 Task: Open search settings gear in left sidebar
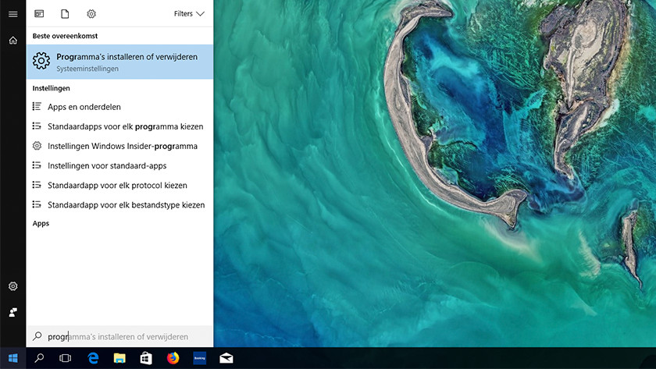pos(12,286)
